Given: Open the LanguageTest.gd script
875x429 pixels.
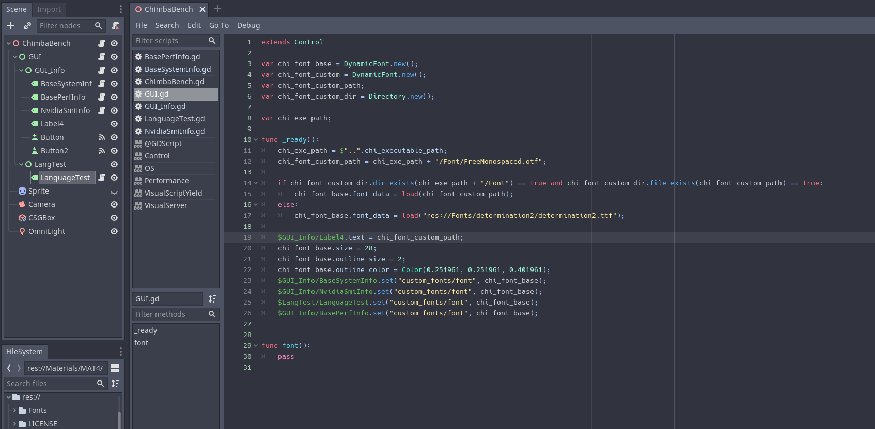Looking at the screenshot, I should coord(174,119).
